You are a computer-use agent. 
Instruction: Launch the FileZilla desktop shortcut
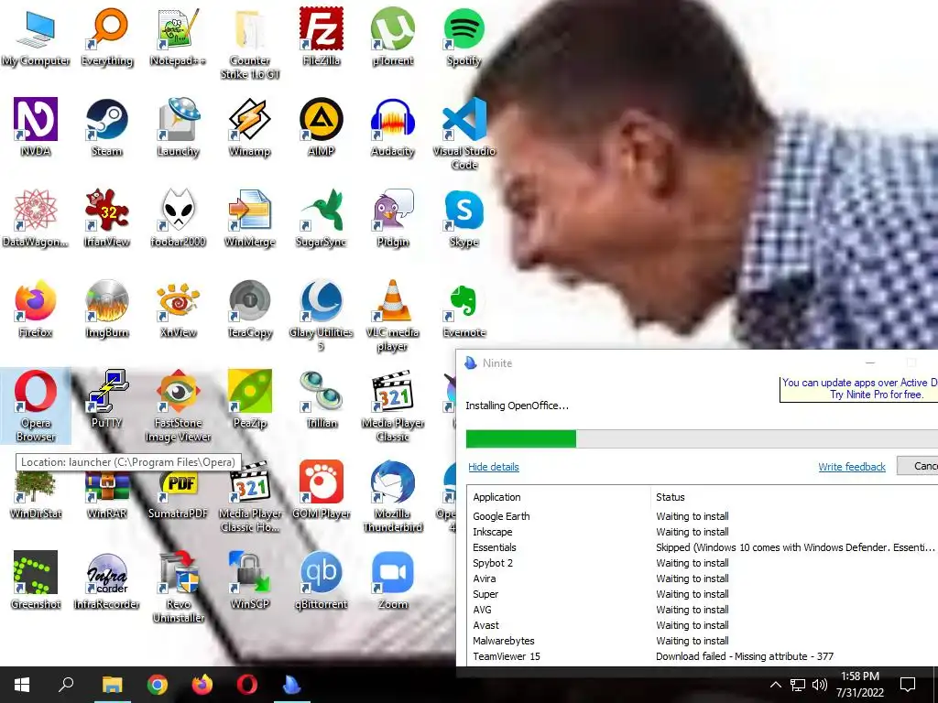322,38
